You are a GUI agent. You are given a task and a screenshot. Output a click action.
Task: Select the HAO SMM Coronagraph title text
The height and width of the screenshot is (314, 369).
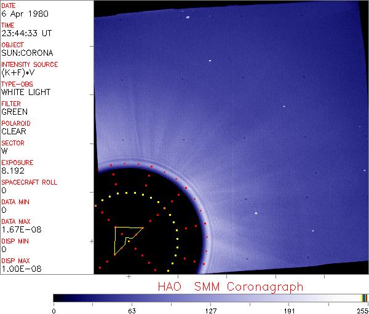click(231, 286)
